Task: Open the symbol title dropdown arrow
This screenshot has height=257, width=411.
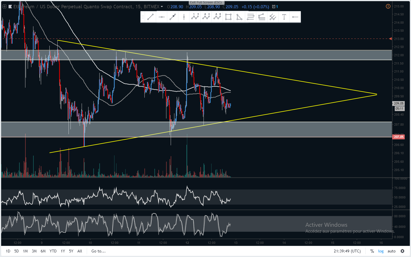Action: (162, 7)
